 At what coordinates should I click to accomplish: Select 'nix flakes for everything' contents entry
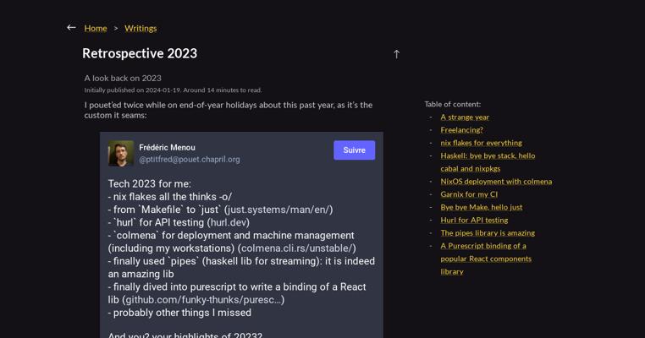coord(481,143)
